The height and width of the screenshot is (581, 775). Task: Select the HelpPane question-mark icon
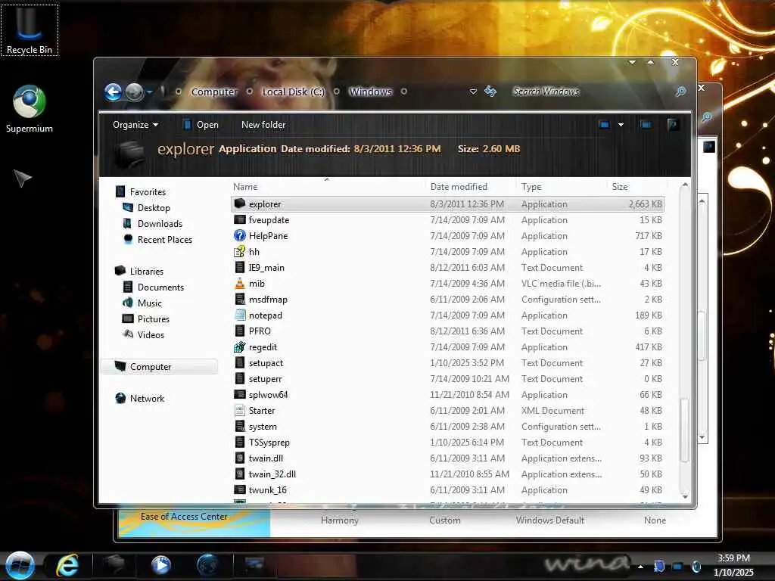240,235
